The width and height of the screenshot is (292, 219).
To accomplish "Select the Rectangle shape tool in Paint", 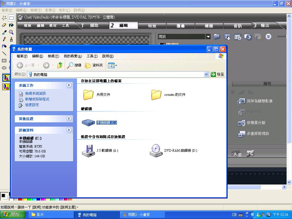I will tap(4, 60).
